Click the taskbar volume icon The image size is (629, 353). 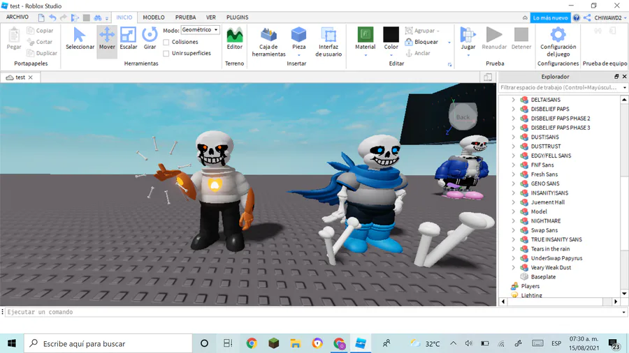pyautogui.click(x=468, y=343)
